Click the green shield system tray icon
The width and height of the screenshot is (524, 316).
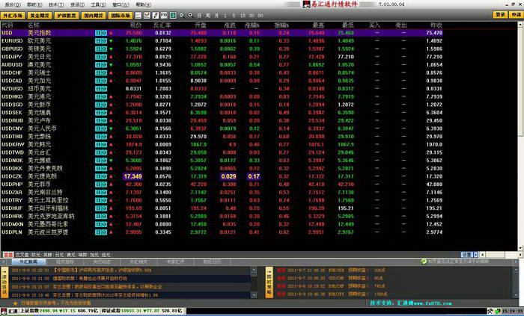point(498,312)
